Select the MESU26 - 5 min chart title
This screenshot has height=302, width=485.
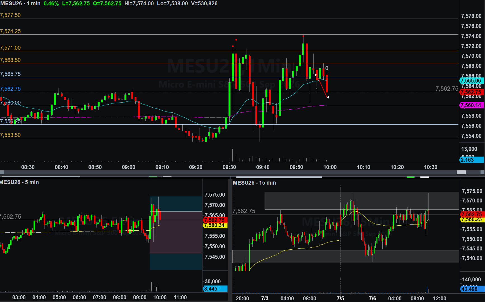[19, 182]
